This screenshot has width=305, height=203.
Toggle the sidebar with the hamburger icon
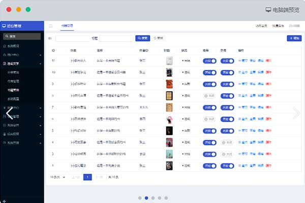(50, 26)
